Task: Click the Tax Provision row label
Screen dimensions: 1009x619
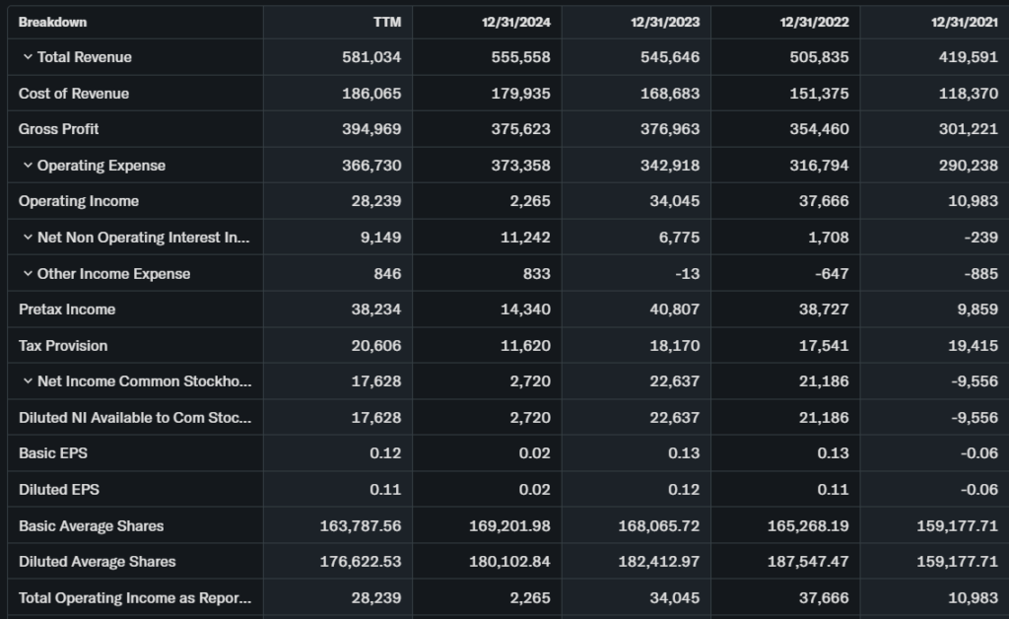Action: tap(63, 346)
